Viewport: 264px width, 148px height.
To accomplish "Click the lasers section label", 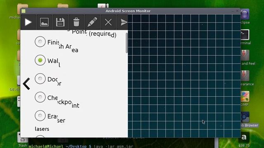I will tap(42, 129).
